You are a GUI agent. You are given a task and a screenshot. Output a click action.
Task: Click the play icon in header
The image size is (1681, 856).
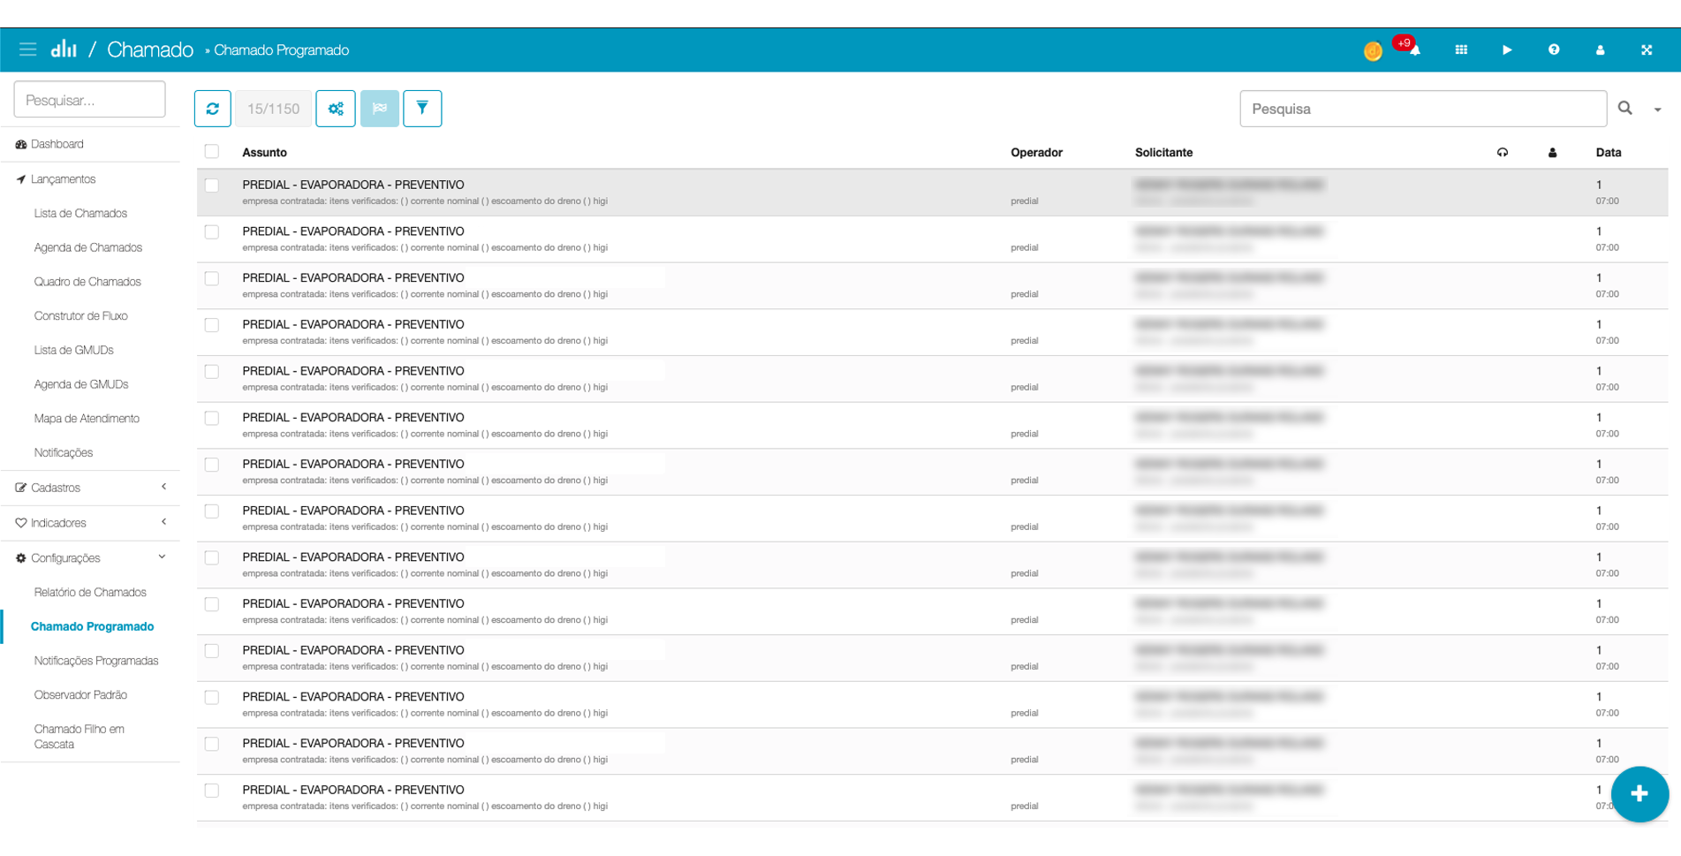click(1507, 50)
